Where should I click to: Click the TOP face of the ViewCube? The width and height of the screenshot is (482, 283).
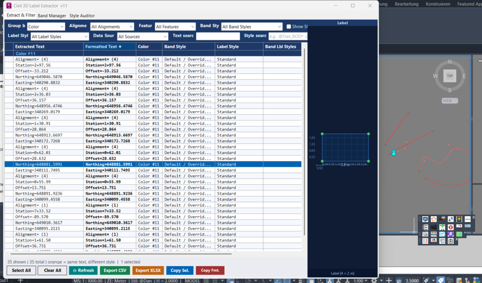tap(450, 76)
